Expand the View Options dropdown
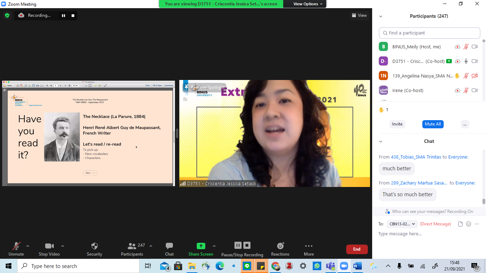Viewport: 486px width, 273px height. click(x=308, y=4)
